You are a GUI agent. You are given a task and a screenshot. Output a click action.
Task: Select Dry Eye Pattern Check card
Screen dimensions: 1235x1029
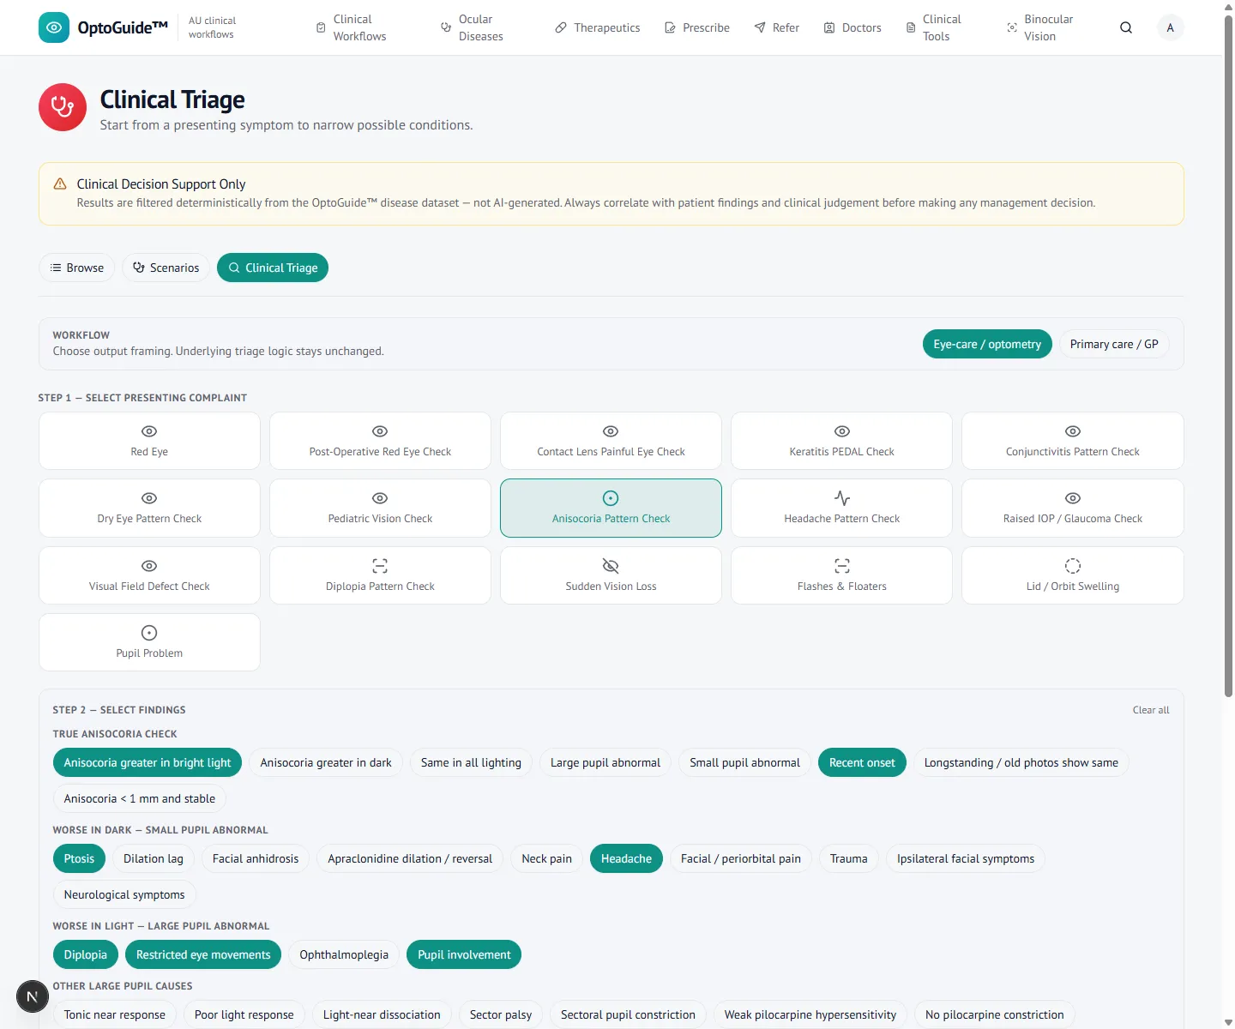tap(149, 508)
